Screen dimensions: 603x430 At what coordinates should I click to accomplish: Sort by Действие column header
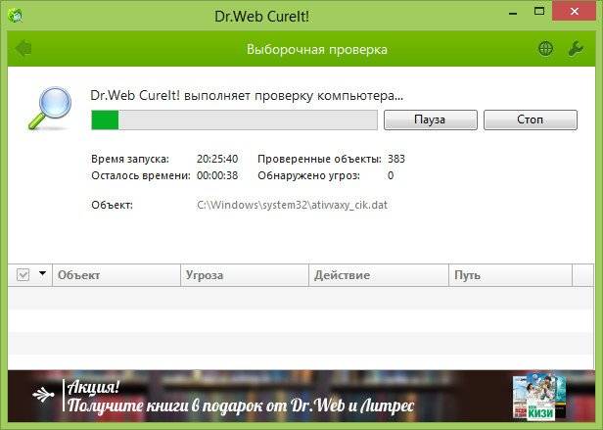(x=379, y=275)
